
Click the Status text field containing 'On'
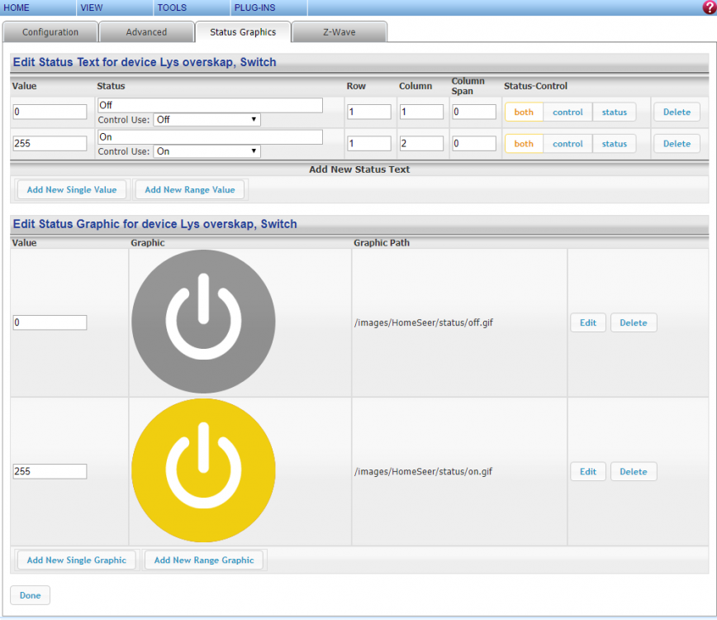click(210, 137)
